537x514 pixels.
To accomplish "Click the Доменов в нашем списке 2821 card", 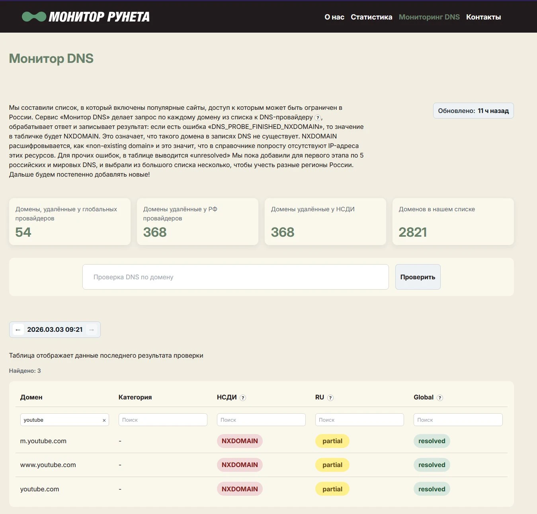I will point(453,222).
